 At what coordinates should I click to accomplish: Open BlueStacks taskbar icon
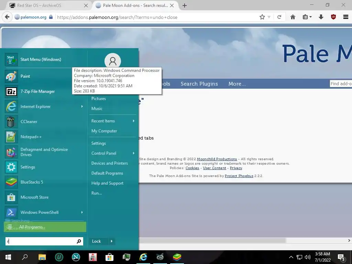[177, 257]
